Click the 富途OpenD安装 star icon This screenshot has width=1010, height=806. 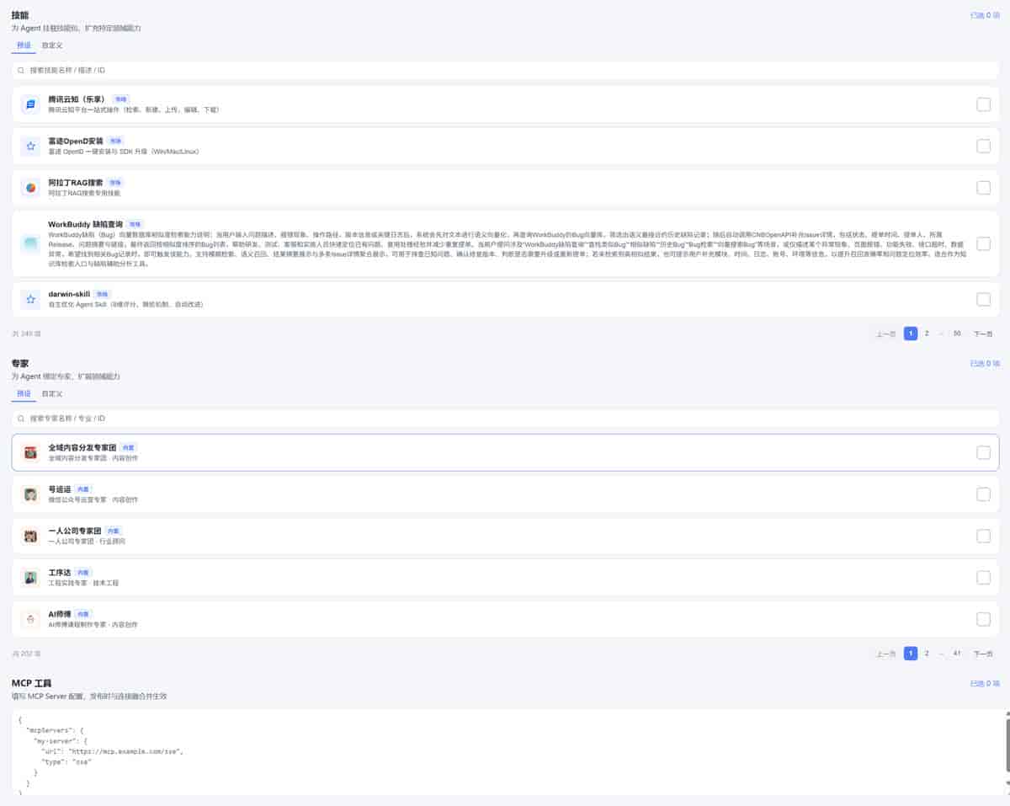click(x=30, y=147)
